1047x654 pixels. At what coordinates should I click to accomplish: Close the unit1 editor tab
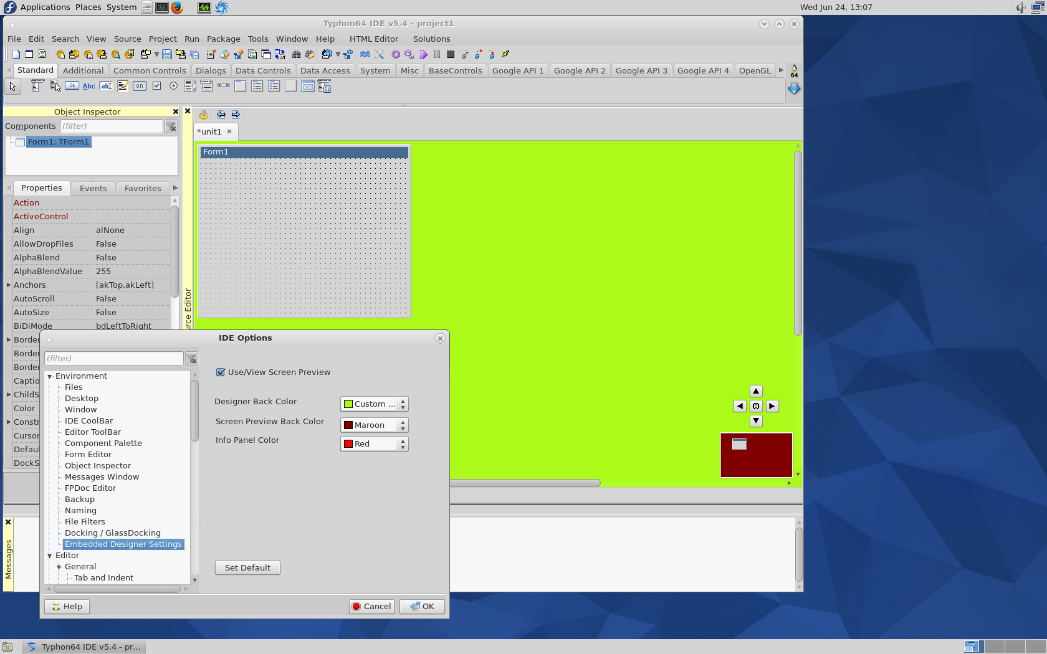point(229,131)
